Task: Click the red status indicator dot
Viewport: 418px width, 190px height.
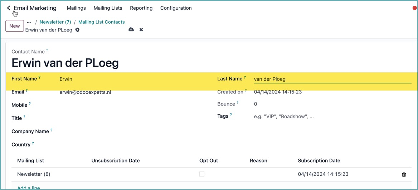Action: [x=414, y=8]
